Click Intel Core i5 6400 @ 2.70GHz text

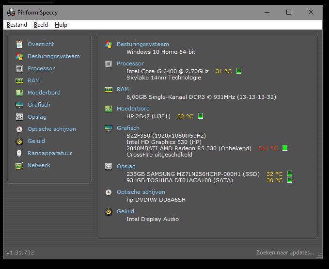(x=168, y=71)
